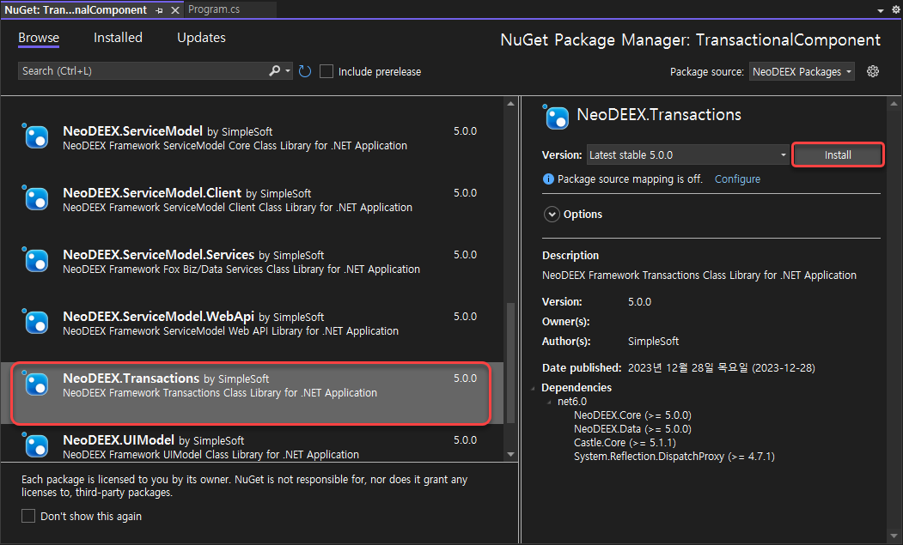
Task: Click the NeoDEEX.ServiceModel.Services package icon
Action: tap(36, 260)
